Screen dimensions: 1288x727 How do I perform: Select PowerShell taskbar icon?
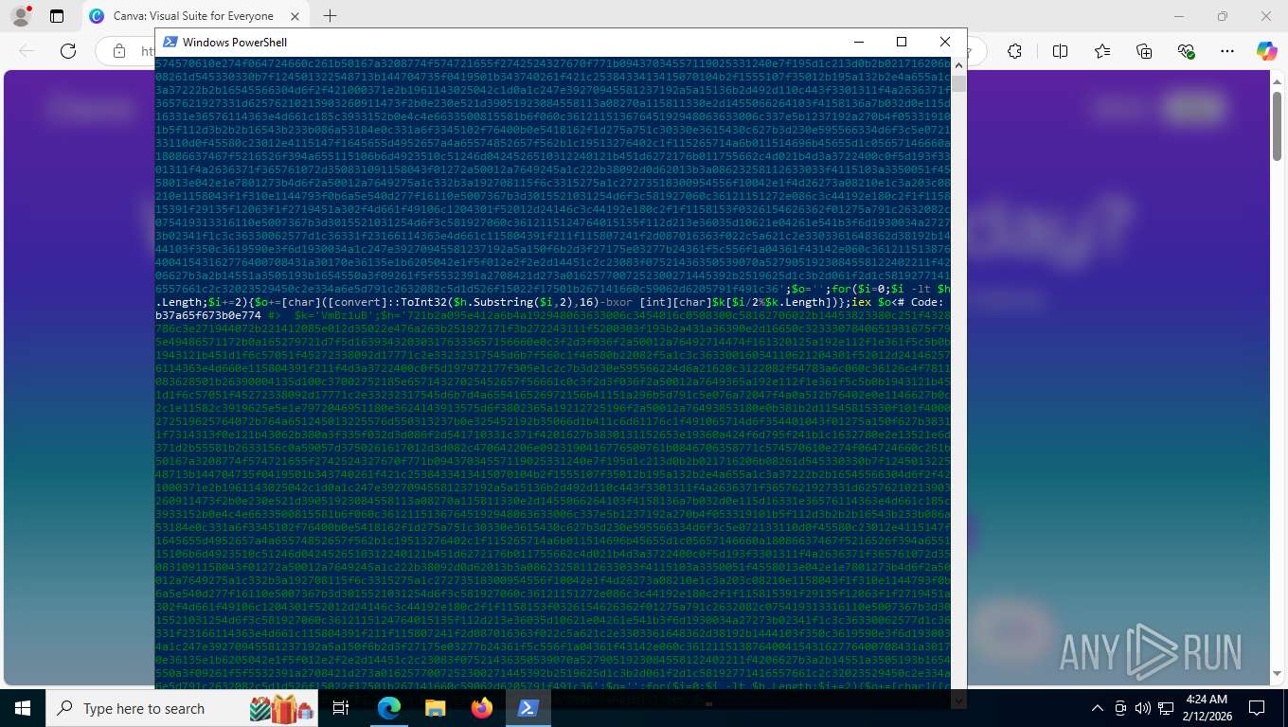click(x=528, y=708)
